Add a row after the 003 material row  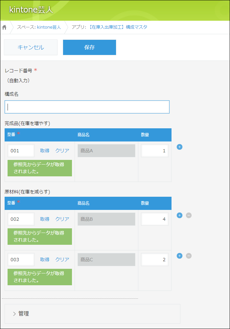click(179, 256)
